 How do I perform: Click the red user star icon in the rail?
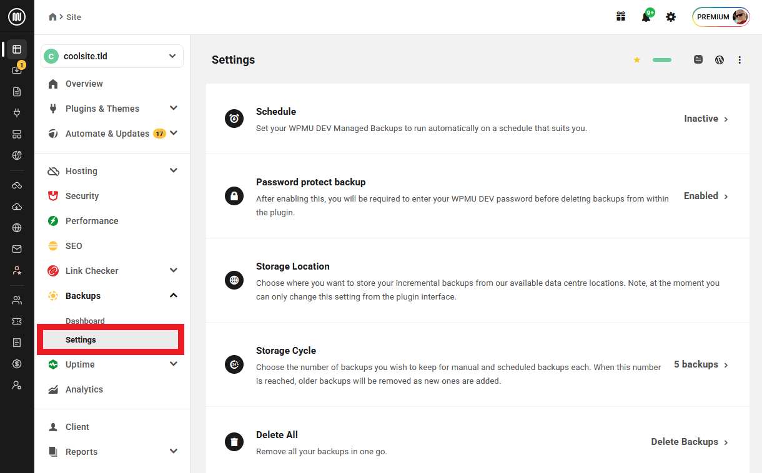(x=17, y=270)
